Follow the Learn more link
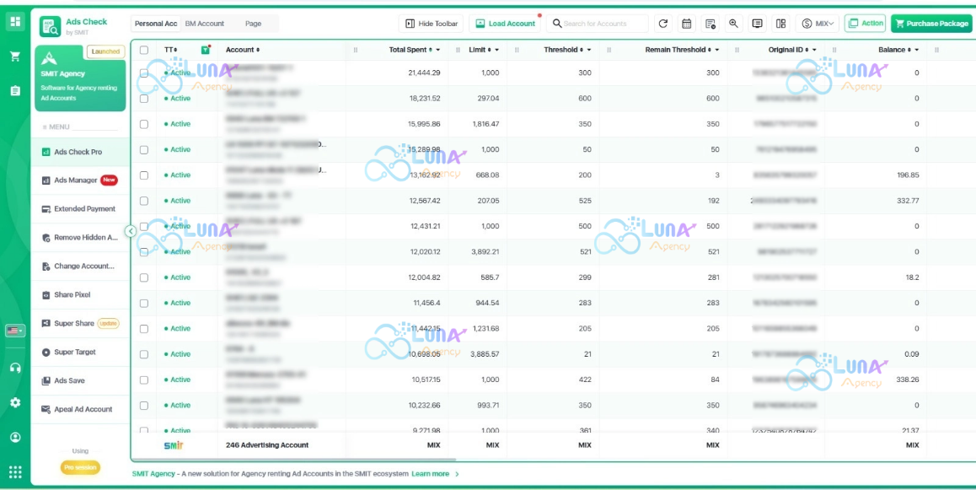The height and width of the screenshot is (490, 976). 431,474
